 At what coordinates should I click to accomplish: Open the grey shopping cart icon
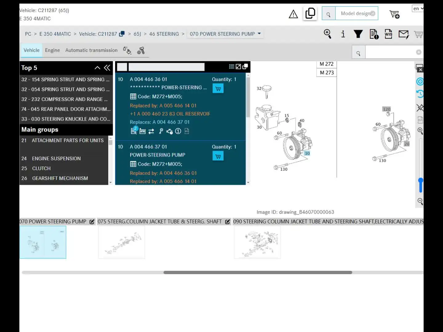[418, 34]
